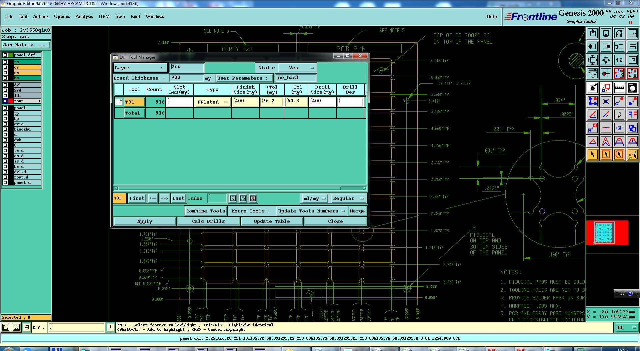This screenshot has width=640, height=351.
Task: Expand the T01 row plus button
Action: [x=119, y=102]
